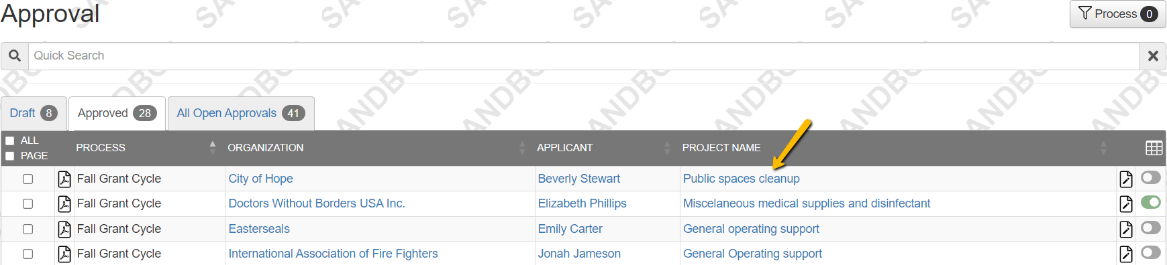Image resolution: width=1167 pixels, height=265 pixels.
Task: Sort by Organization column arrows
Action: point(522,147)
